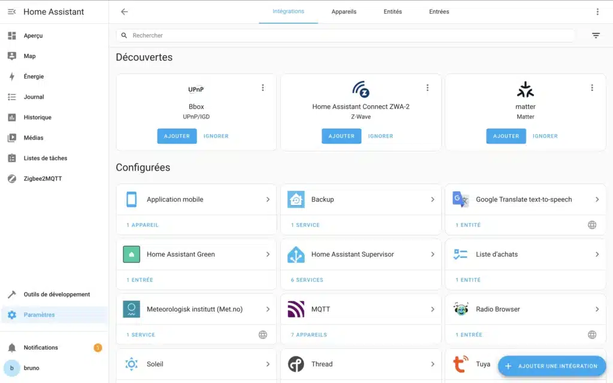Click the Backup integration icon
This screenshot has width=613, height=383.
pyautogui.click(x=296, y=199)
